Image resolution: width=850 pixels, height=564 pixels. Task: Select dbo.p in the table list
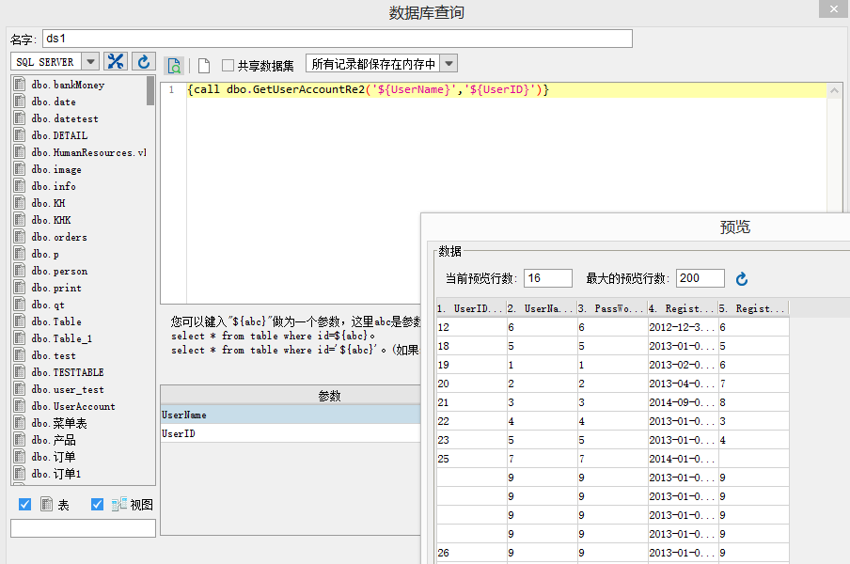pos(45,254)
